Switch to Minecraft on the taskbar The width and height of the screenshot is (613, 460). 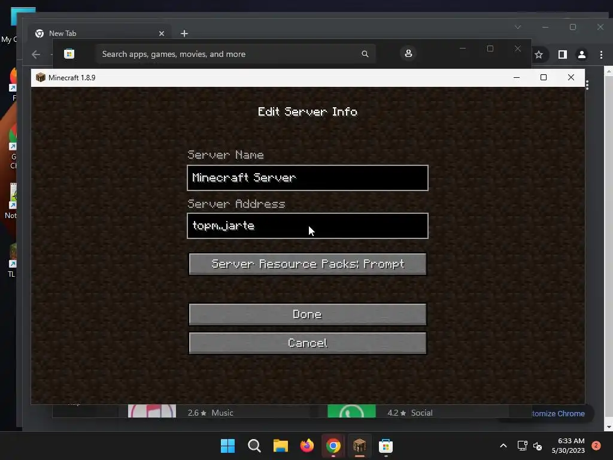pos(359,446)
